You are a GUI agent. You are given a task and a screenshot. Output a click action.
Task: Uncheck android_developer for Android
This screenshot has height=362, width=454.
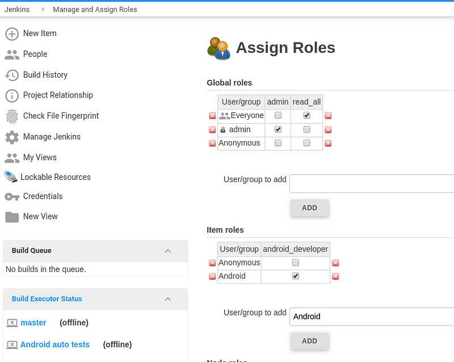[295, 276]
